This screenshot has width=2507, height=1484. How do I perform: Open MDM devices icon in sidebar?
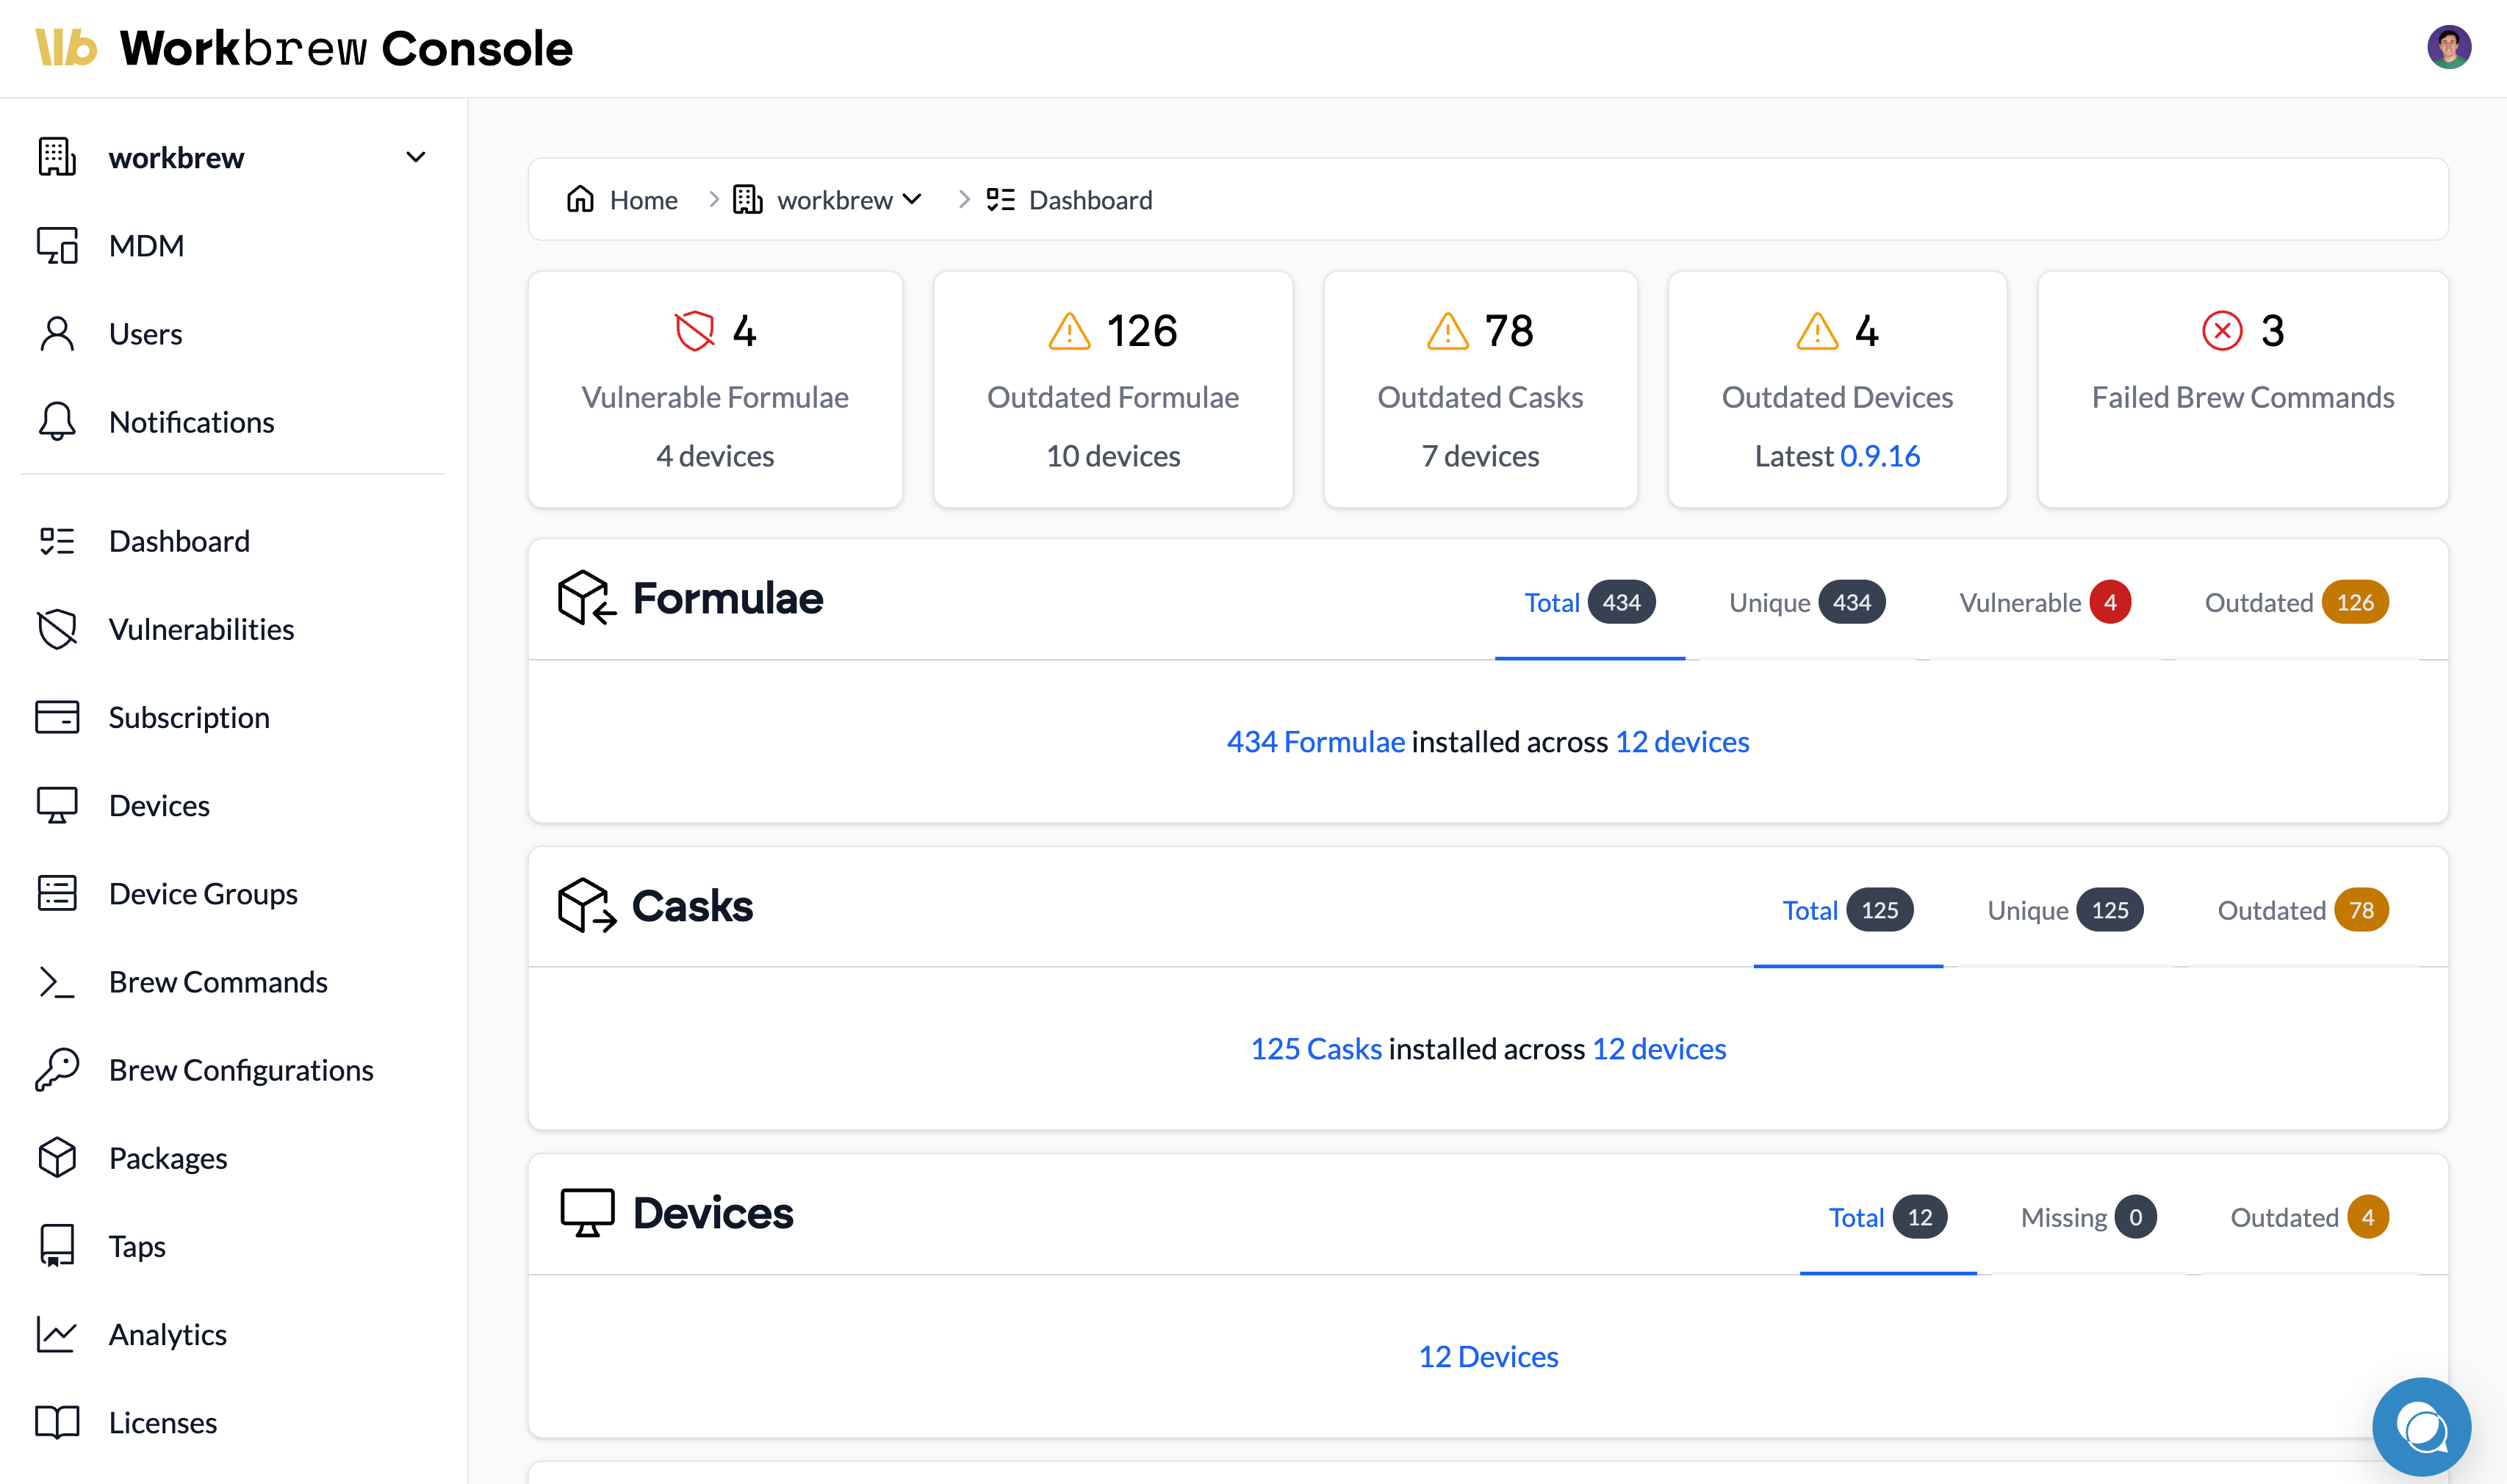(x=57, y=246)
